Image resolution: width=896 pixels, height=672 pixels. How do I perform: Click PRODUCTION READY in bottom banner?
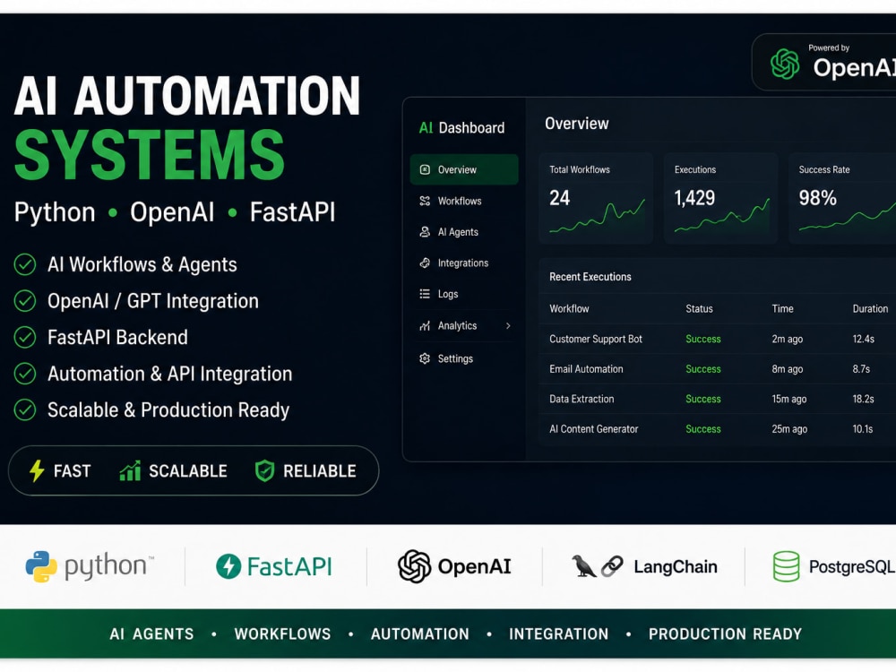725,634
